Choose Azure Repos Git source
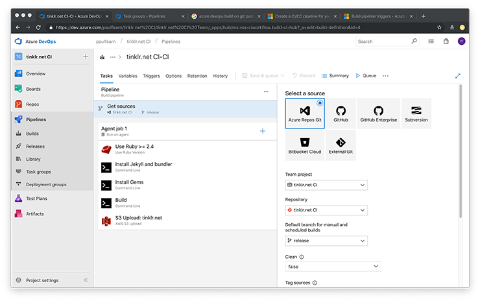The height and width of the screenshot is (301, 480). 305,114
